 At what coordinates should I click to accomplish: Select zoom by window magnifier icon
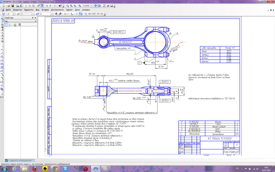67,6
